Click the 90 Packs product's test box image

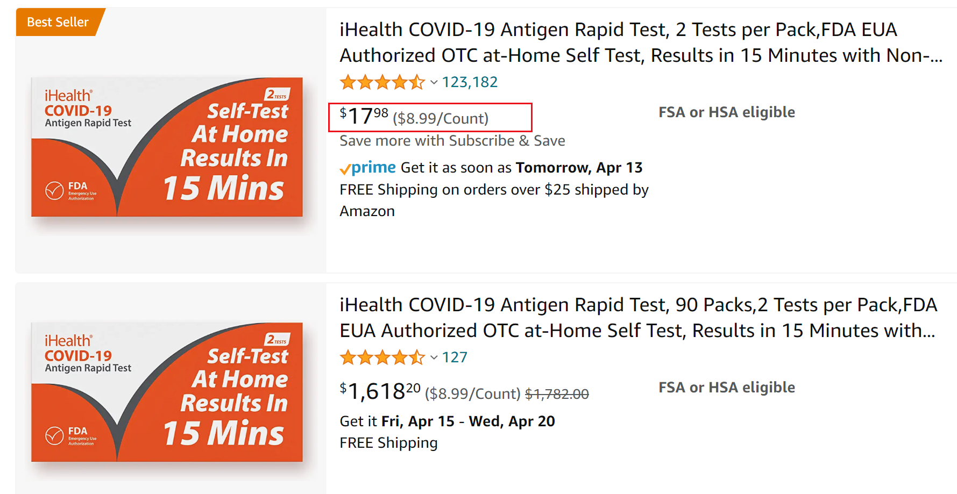(167, 392)
